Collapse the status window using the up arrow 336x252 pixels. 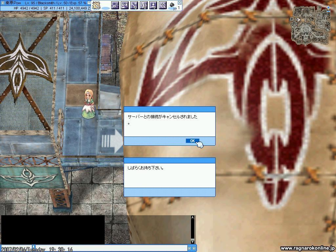click(x=89, y=3)
